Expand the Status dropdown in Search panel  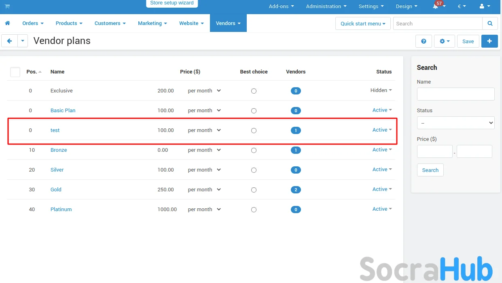455,123
